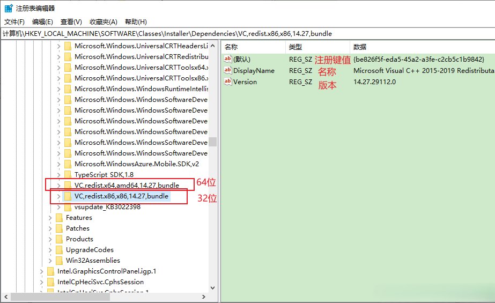Click the (默认) string value icon
This screenshot has height=303, width=495.
[227, 59]
